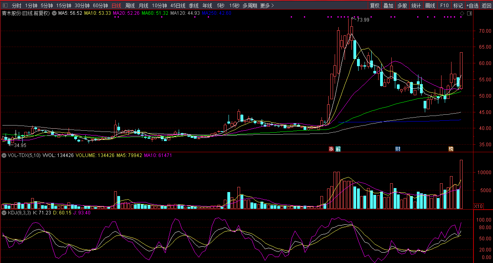Screen dimensions: 493x263
Task: Click the VOLUME: 134426 value
Action: [95, 155]
